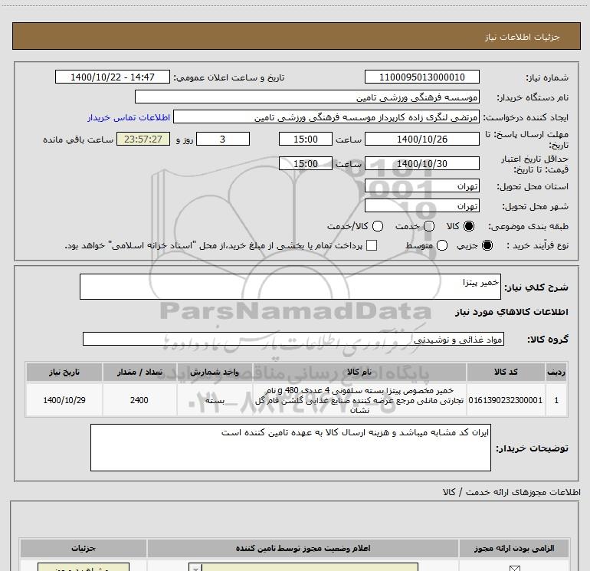Click the unit cell بسته

point(215,400)
